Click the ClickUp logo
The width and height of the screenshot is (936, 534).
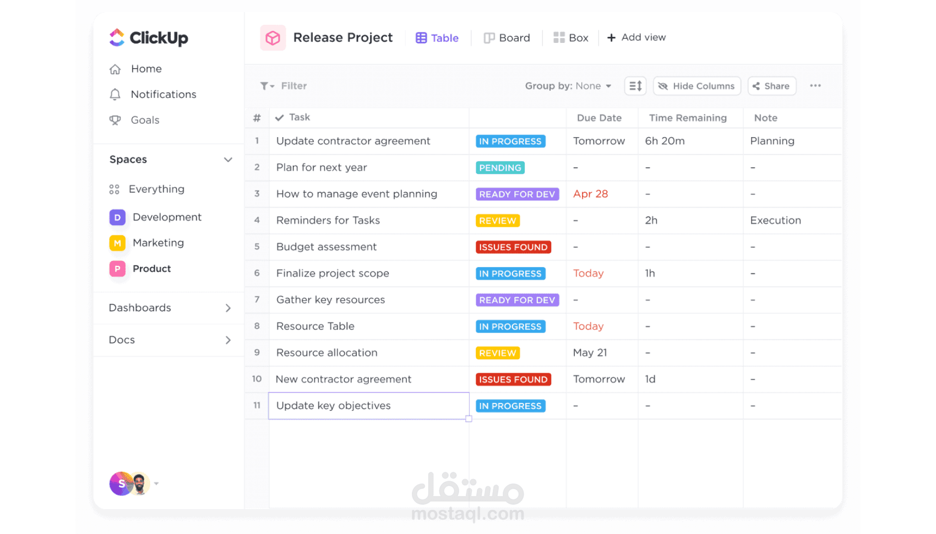(x=149, y=37)
